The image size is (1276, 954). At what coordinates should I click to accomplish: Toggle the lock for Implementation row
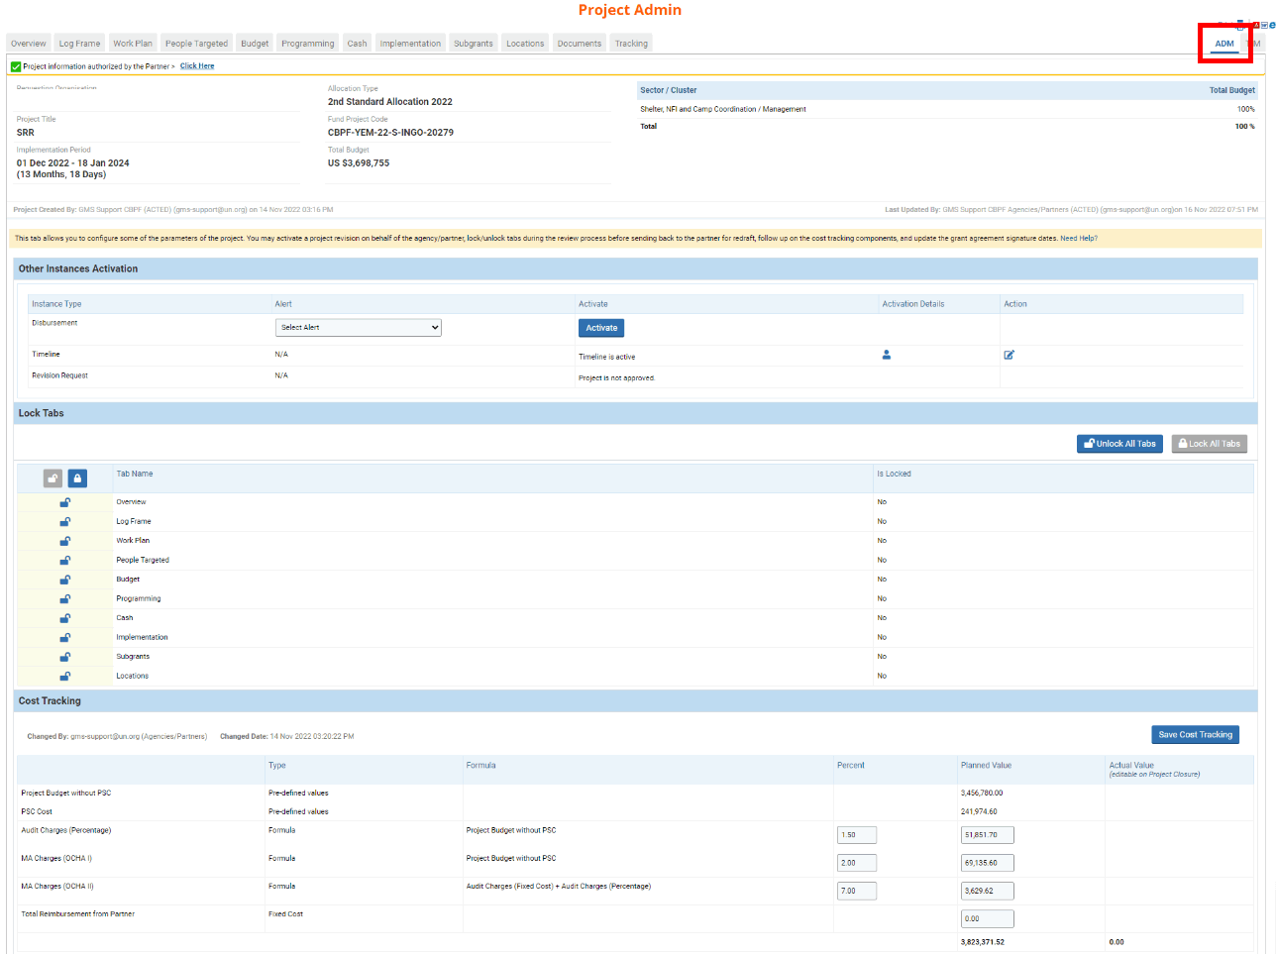tap(65, 637)
